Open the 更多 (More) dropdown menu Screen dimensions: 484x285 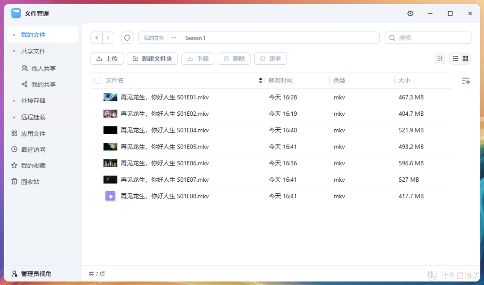pos(270,58)
